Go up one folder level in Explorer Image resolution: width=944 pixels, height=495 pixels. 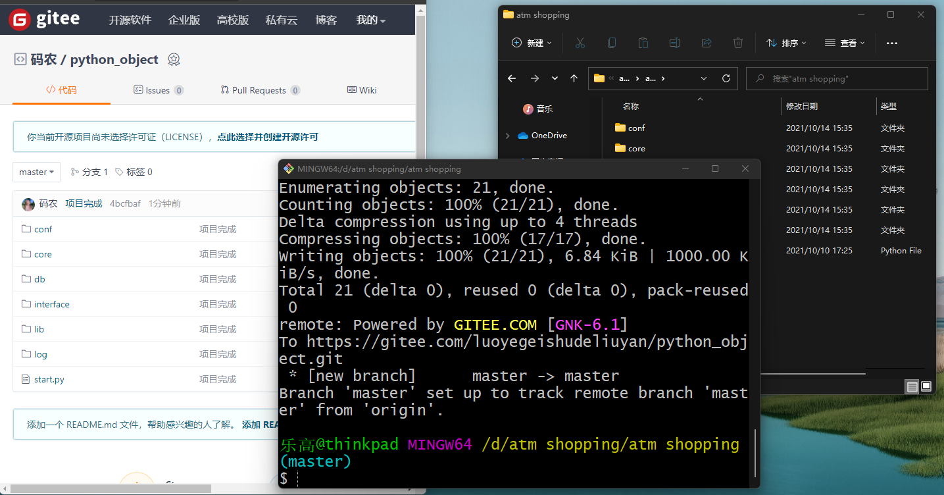click(574, 78)
